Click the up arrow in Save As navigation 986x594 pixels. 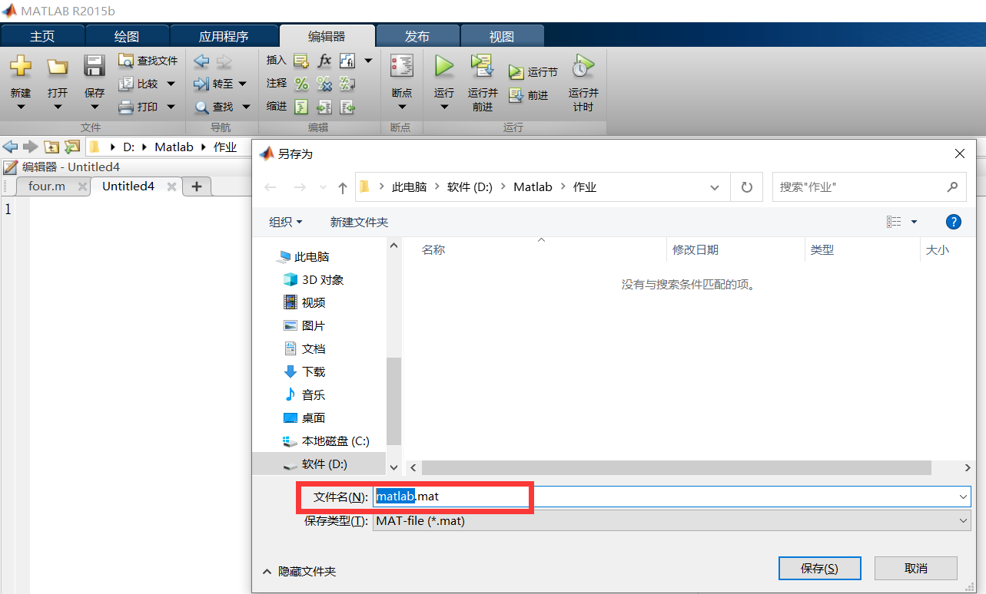coord(343,187)
